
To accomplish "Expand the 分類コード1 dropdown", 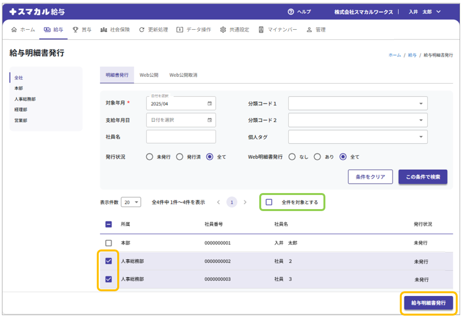I will (420, 104).
